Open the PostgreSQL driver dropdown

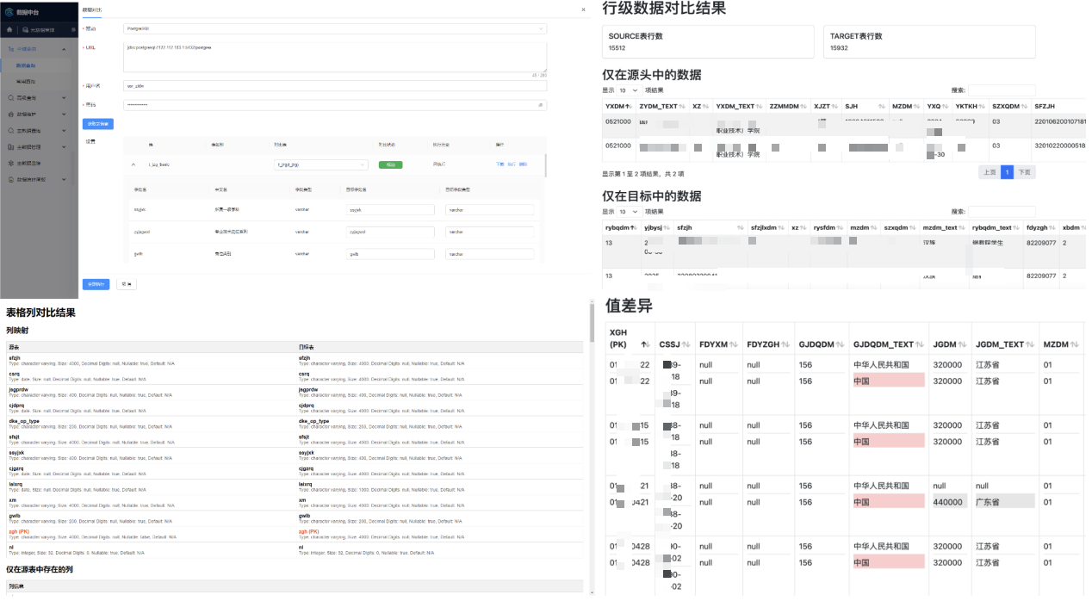334,29
